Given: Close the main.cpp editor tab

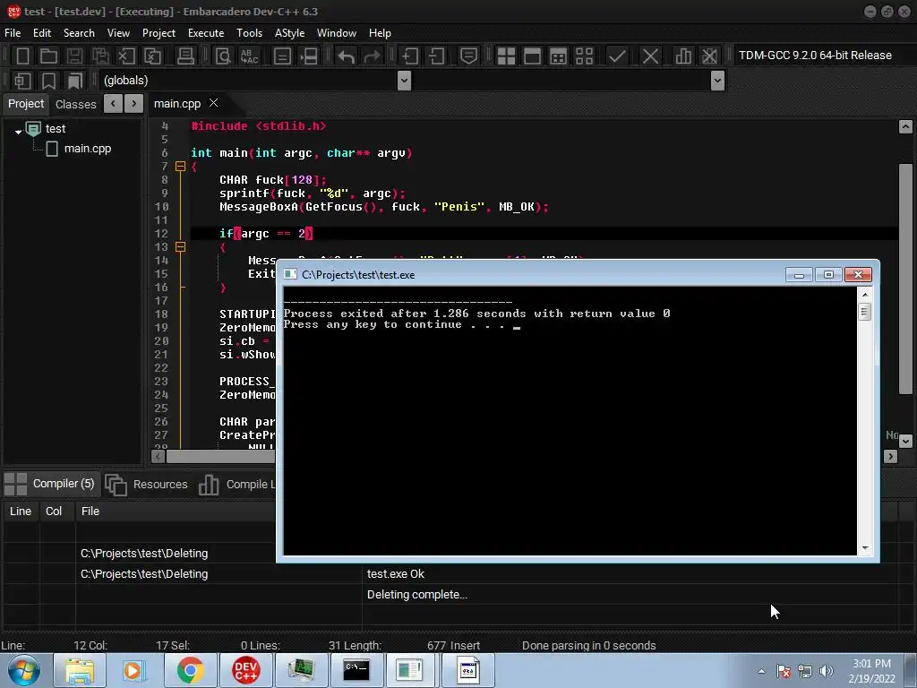Looking at the screenshot, I should 213,102.
